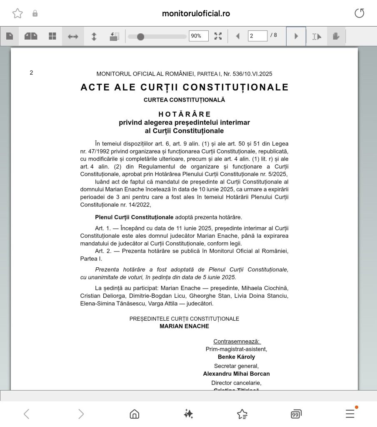Screen dimensions: 377x427
Task: Toggle fit-to-width mode
Action: pyautogui.click(x=73, y=36)
